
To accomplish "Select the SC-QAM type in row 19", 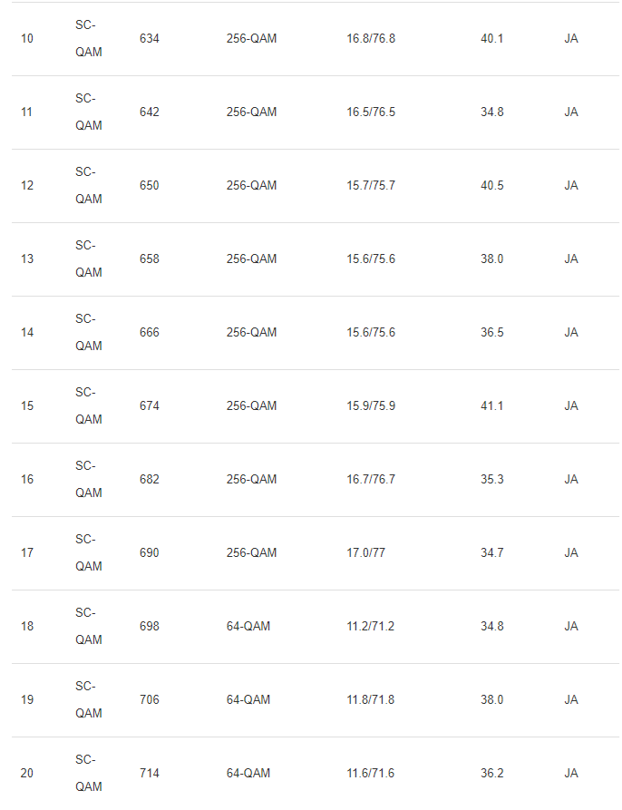I will 89,700.
